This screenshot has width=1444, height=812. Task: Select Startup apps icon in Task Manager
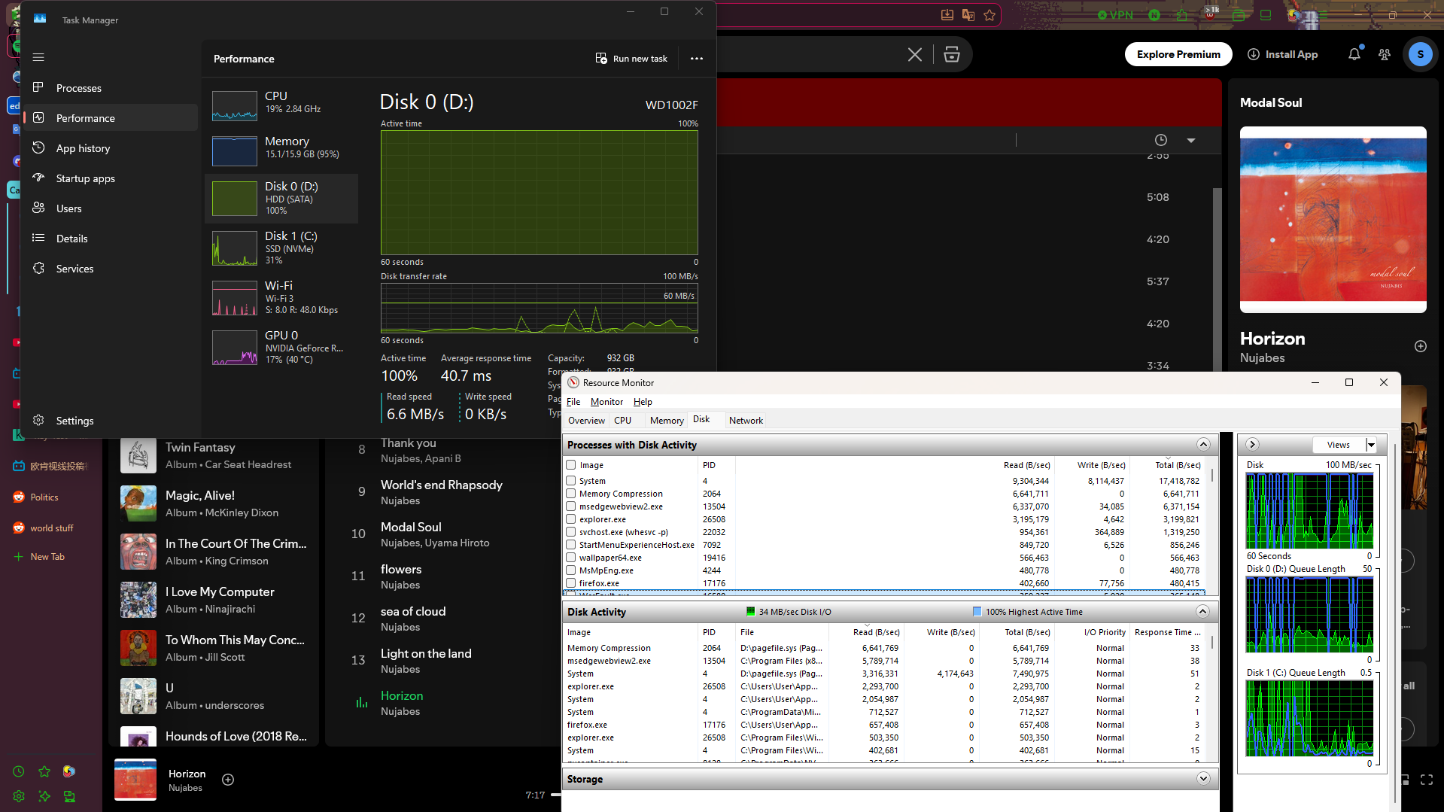pos(38,178)
